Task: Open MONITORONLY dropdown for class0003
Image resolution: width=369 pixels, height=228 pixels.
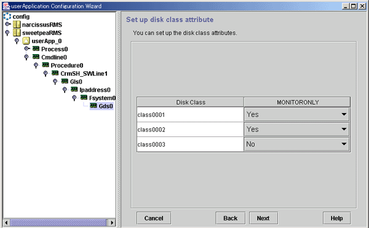Action: [x=296, y=144]
